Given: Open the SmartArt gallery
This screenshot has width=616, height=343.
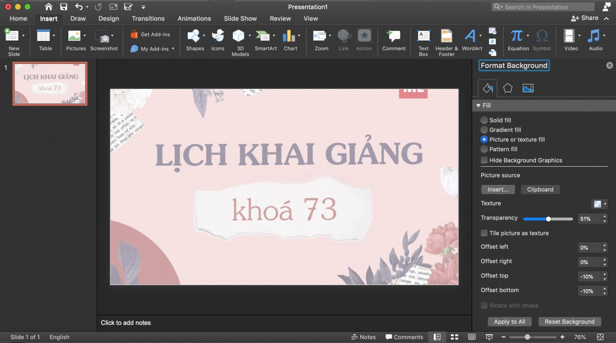Looking at the screenshot, I should 263,37.
